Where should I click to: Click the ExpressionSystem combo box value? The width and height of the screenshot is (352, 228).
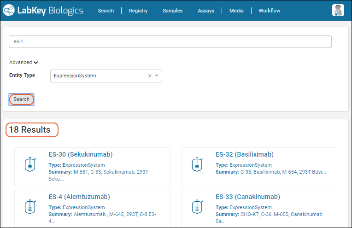[75, 76]
